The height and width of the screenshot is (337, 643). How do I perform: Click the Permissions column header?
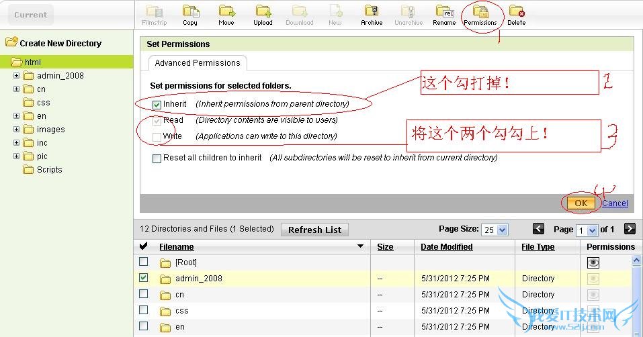[611, 247]
